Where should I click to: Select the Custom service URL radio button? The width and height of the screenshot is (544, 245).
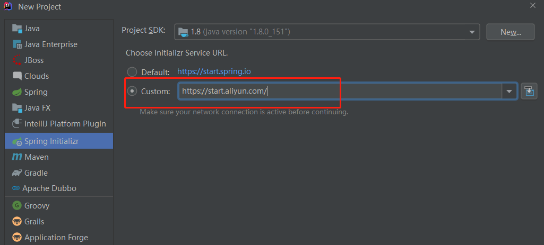pos(132,92)
